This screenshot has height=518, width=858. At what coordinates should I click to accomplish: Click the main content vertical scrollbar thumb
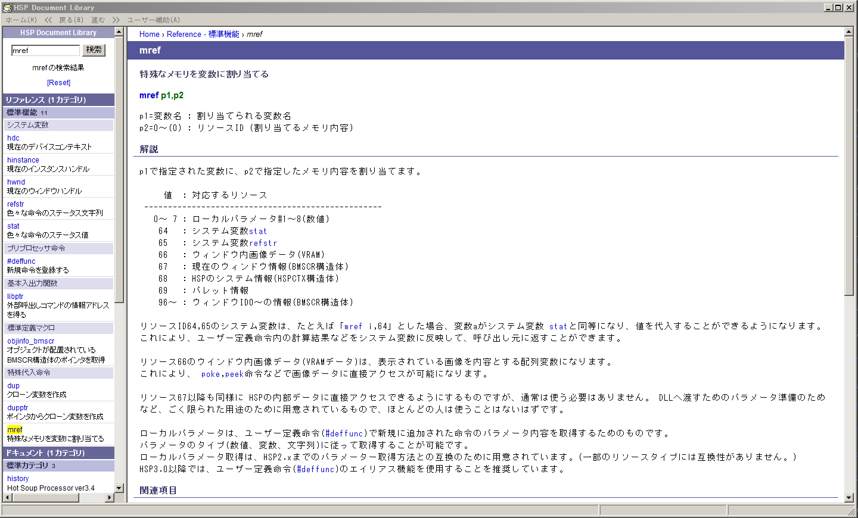[x=849, y=166]
